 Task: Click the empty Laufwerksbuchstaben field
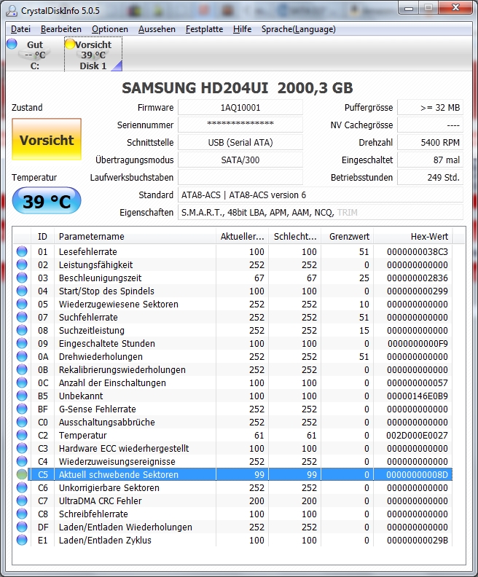click(x=240, y=177)
